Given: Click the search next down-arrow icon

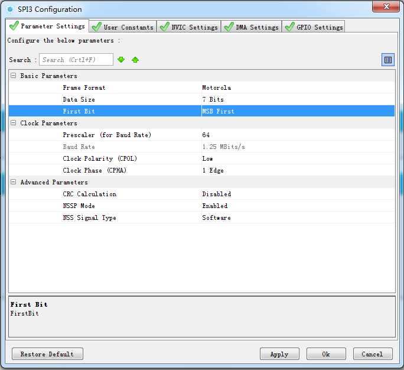Looking at the screenshot, I should tap(121, 60).
